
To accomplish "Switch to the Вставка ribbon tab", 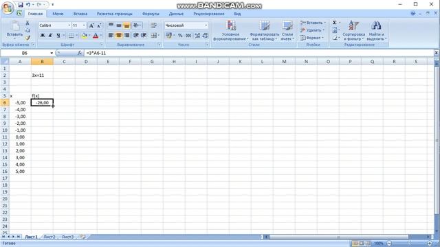I will pyautogui.click(x=80, y=14).
